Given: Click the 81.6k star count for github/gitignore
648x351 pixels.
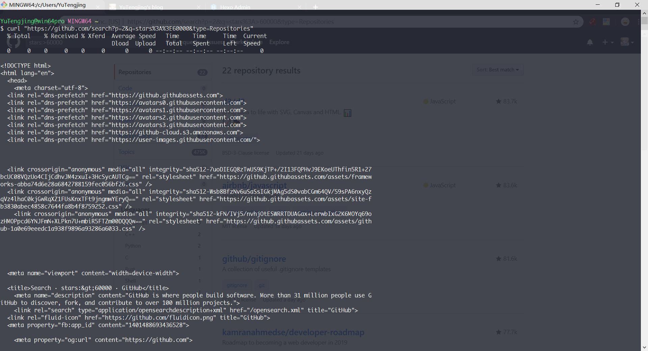Looking at the screenshot, I should [x=507, y=259].
